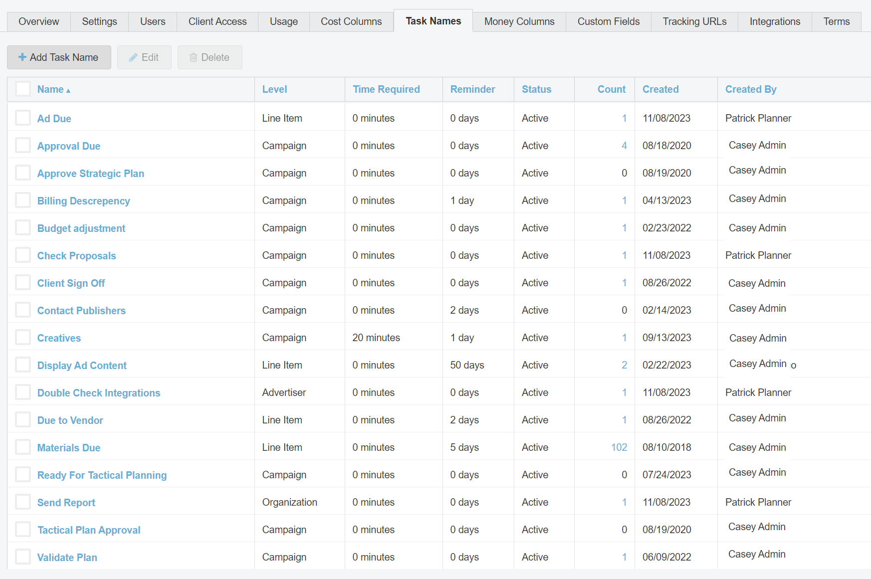The height and width of the screenshot is (579, 871).
Task: Click the Created column header
Action: click(660, 89)
